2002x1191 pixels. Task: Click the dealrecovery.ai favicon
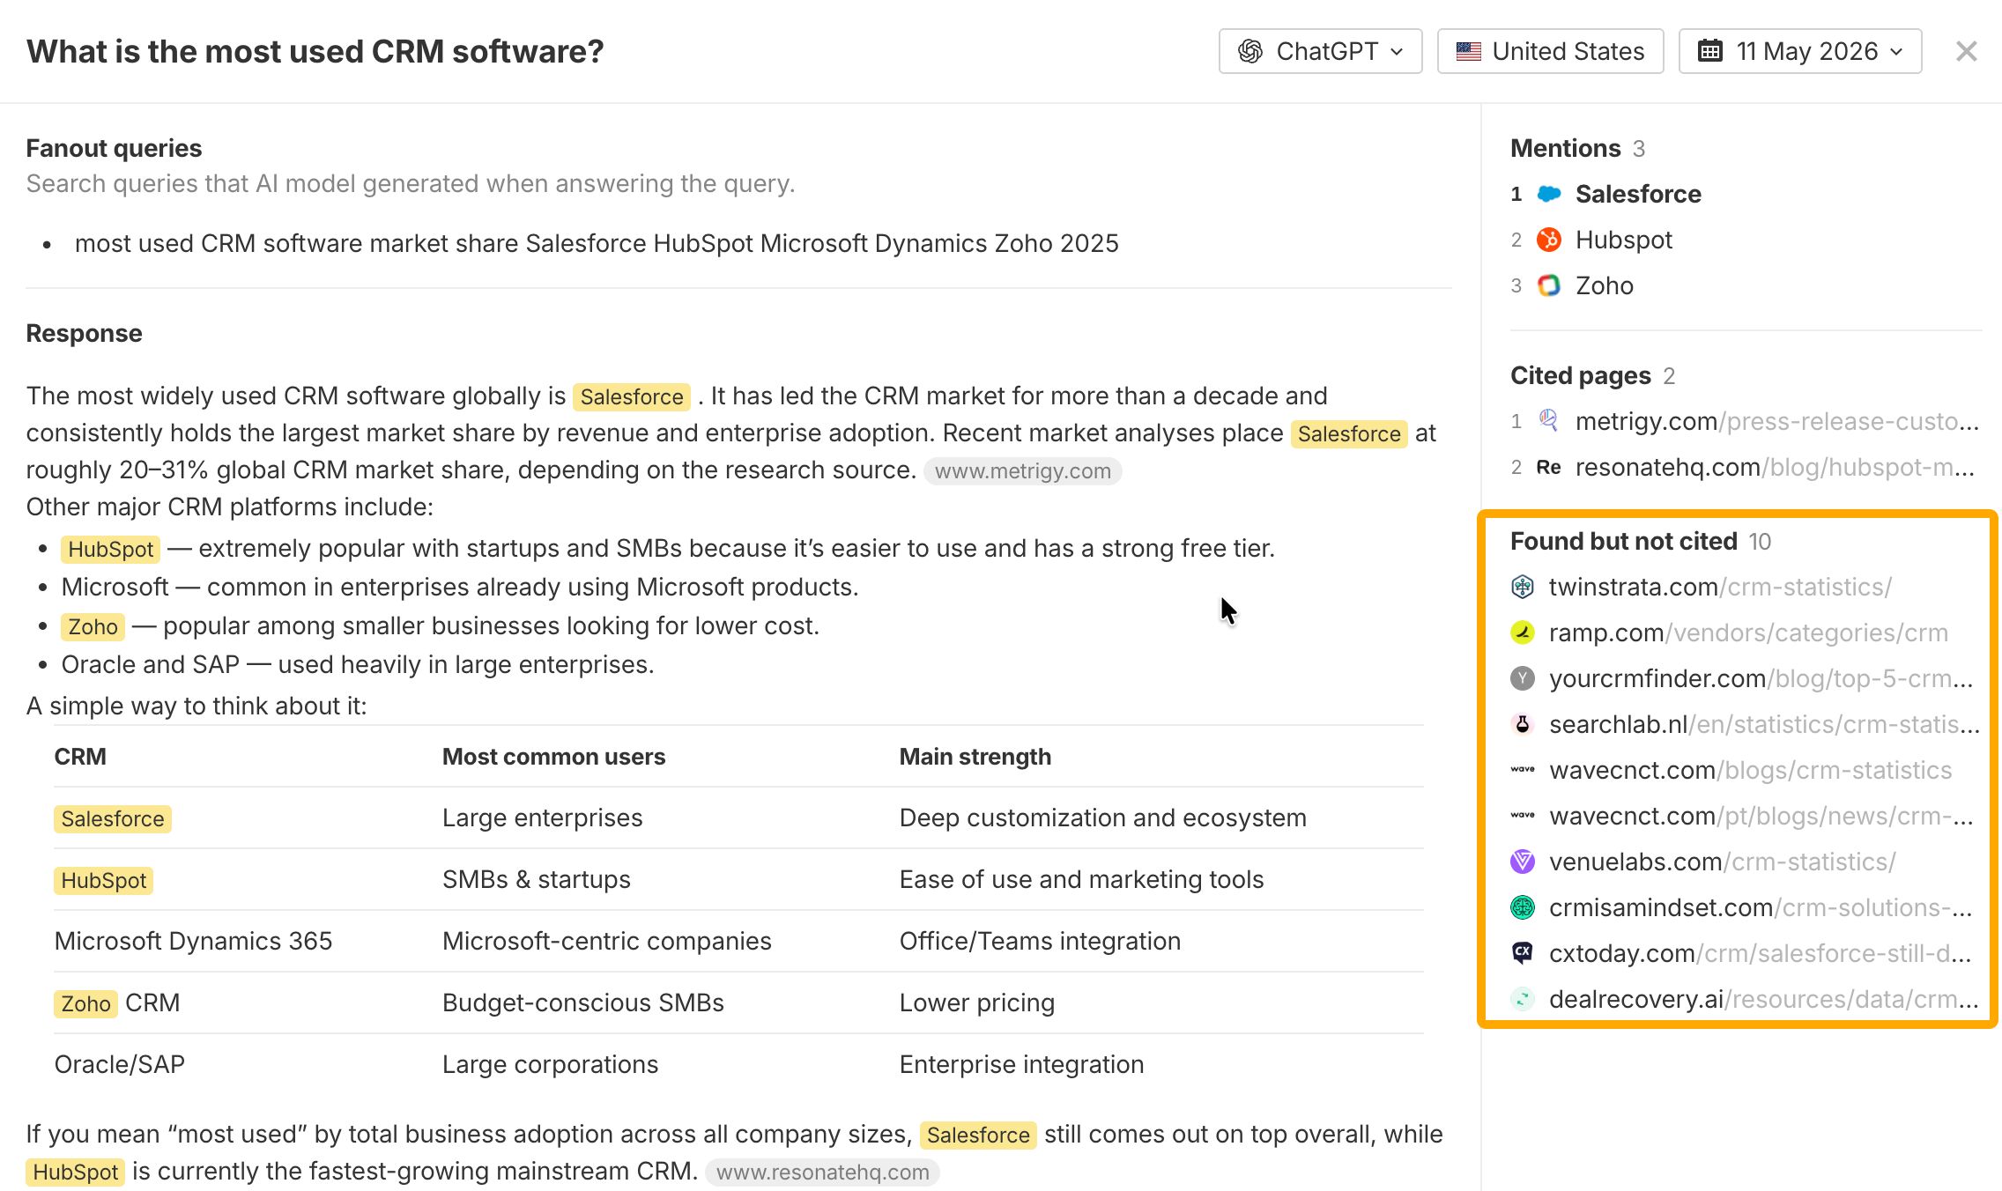pos(1523,999)
